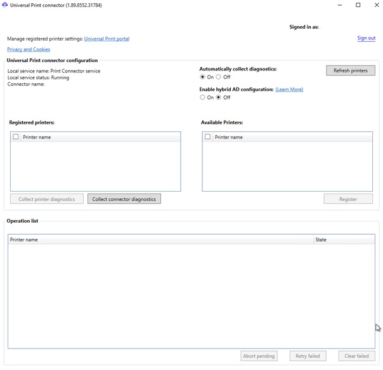Screen dimensions: 383x370
Task: Close the Universal Print connector window
Action: pyautogui.click(x=377, y=5)
